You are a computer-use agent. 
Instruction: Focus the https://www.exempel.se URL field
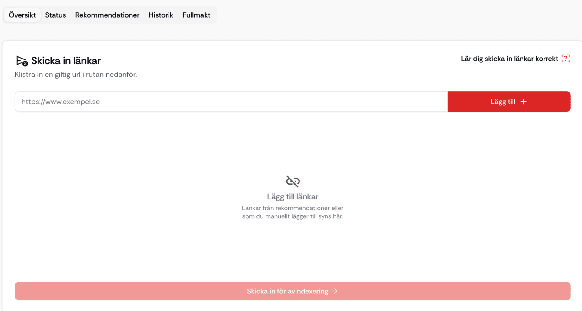pos(231,102)
